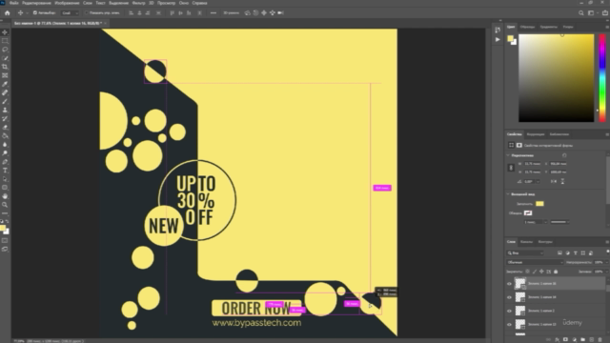Click the lock all padlock icon
This screenshot has width=610, height=343.
click(x=556, y=272)
